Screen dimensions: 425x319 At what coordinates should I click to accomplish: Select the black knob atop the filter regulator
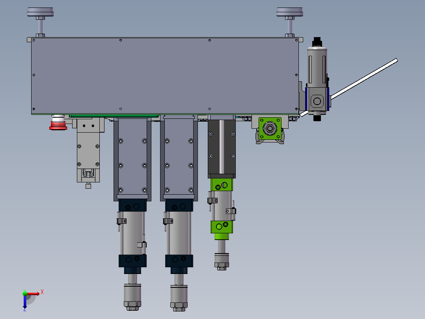click(317, 42)
